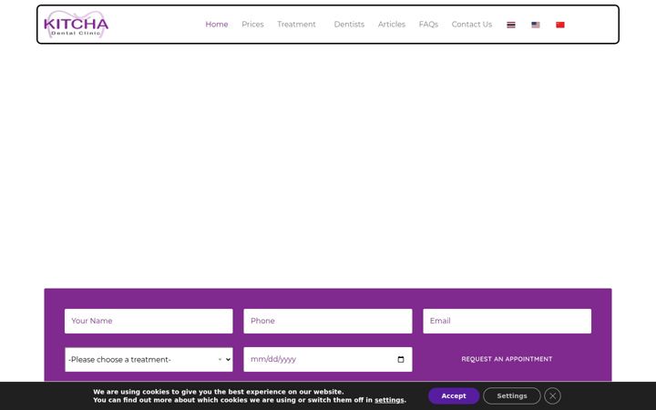Viewport: 656px width, 410px height.
Task: Click the Request an Appointment button
Action: click(x=507, y=359)
